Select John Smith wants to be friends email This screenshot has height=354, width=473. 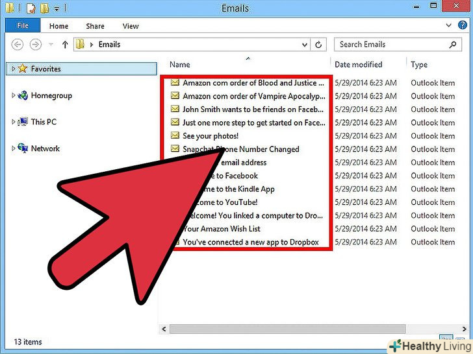point(253,110)
